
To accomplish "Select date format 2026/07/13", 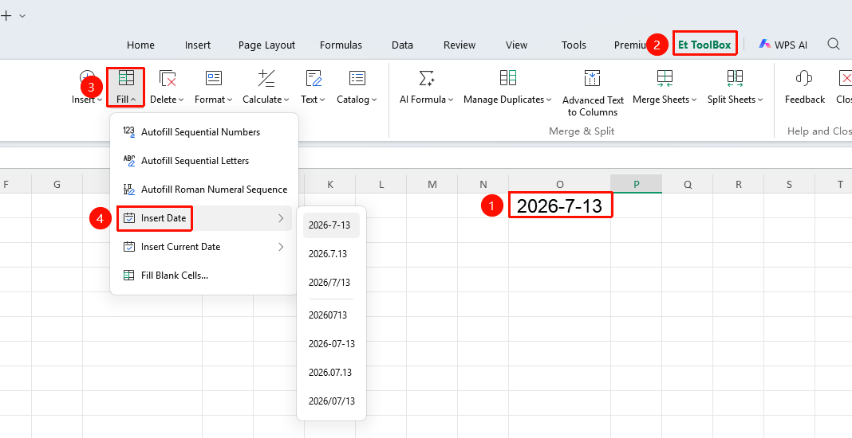I will pos(331,401).
